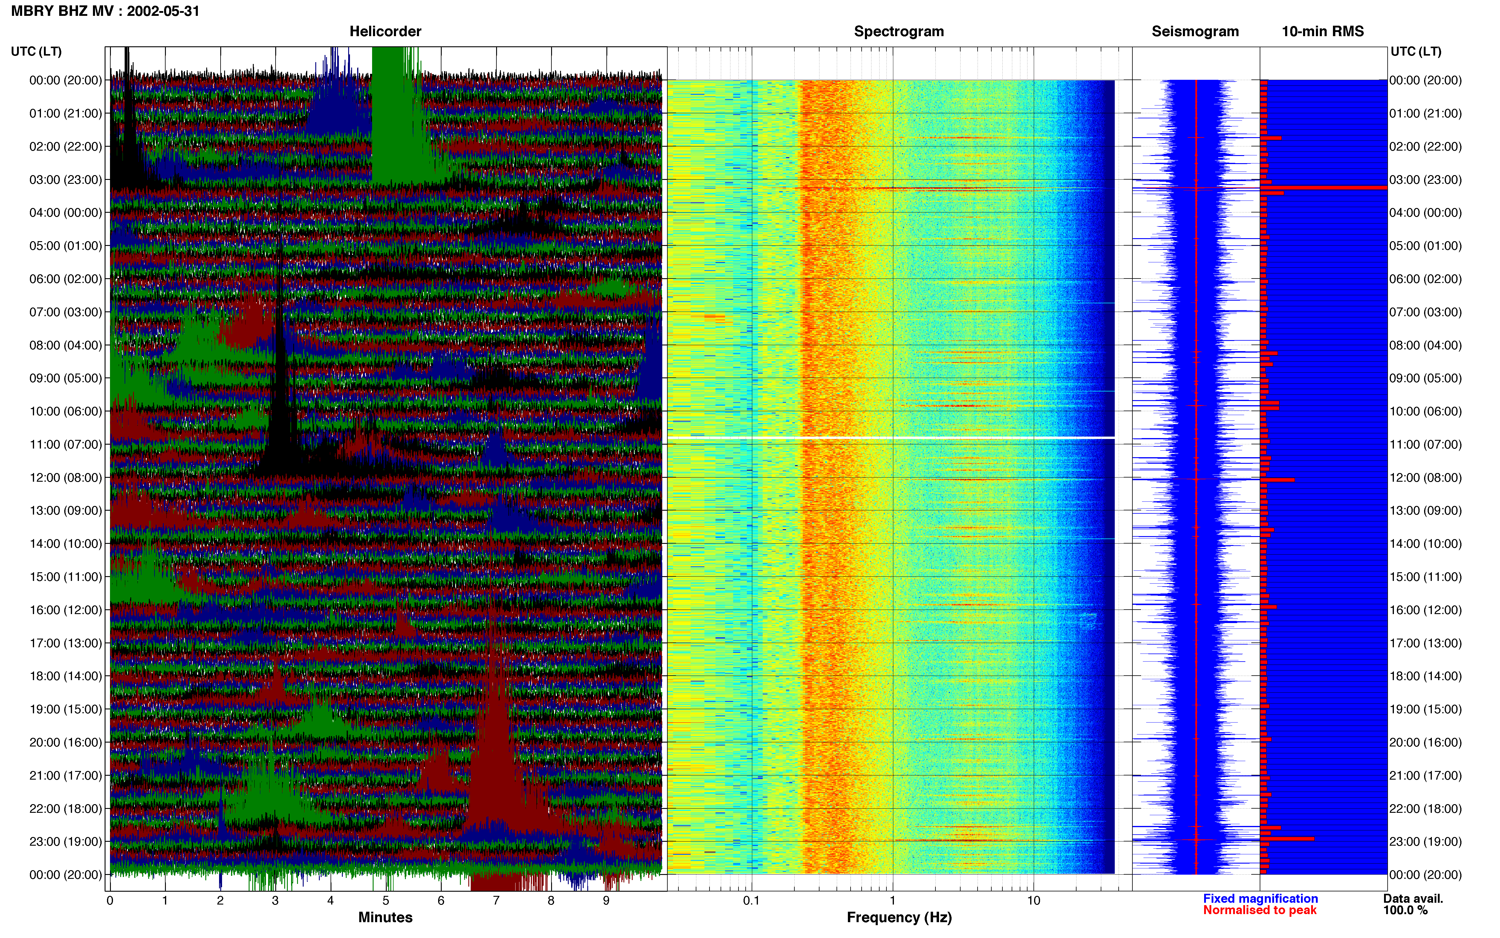Click the red RMS bar at 12:00
The height and width of the screenshot is (938, 1500).
click(1277, 480)
